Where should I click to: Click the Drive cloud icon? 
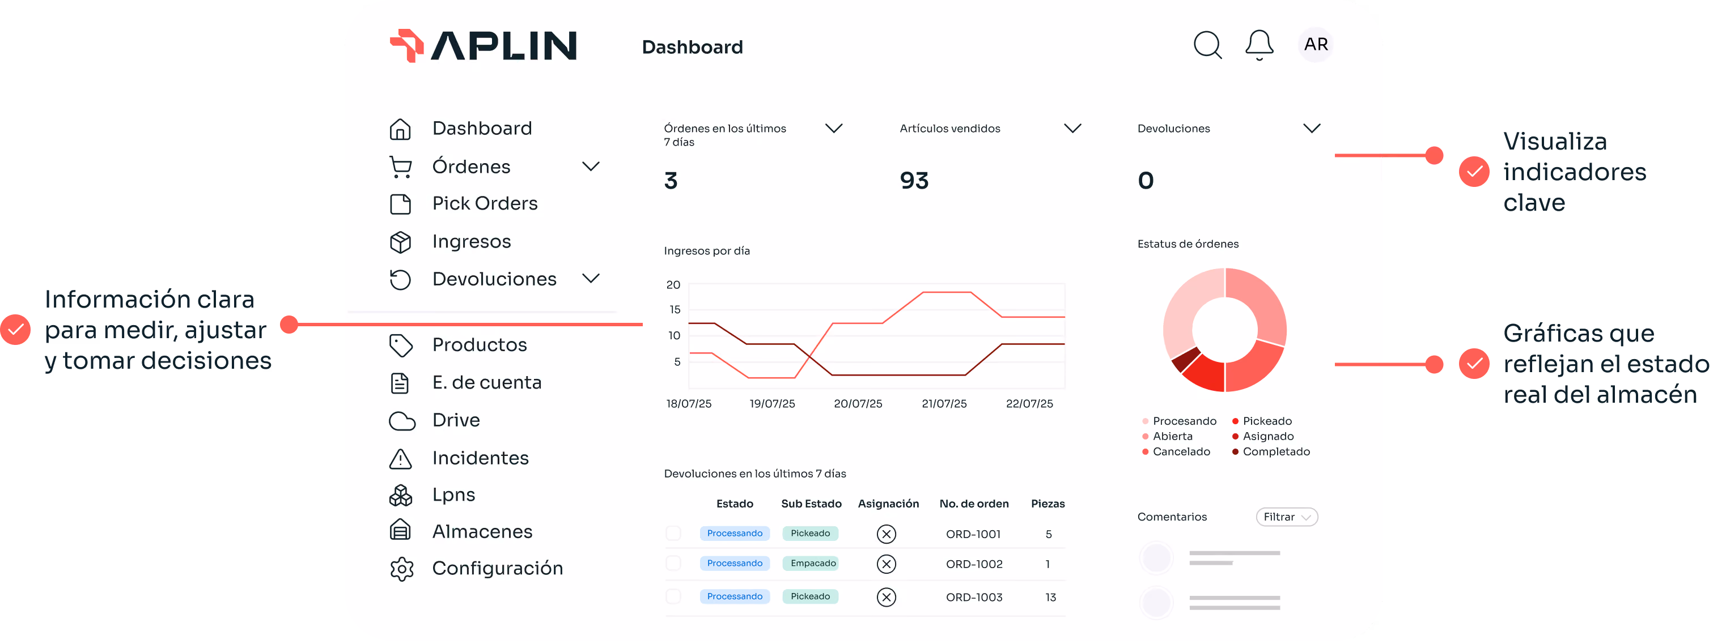pos(402,421)
